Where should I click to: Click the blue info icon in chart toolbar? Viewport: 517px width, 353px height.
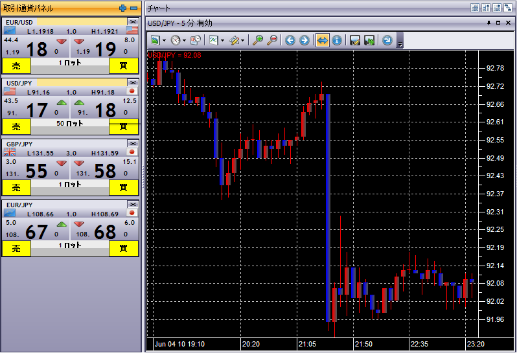click(337, 40)
